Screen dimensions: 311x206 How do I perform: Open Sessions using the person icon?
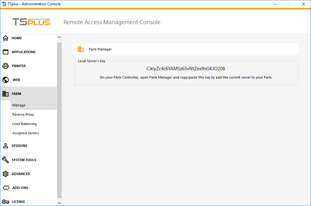[x=5, y=145]
